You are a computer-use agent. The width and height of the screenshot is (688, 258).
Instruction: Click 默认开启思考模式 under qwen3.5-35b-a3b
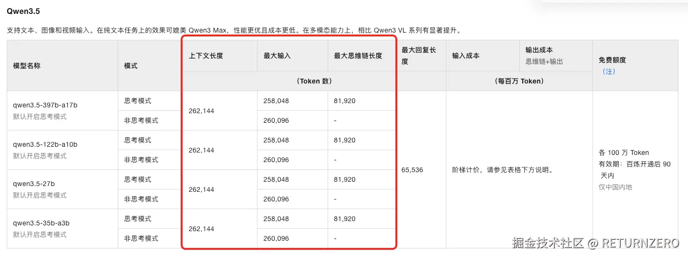point(40,235)
